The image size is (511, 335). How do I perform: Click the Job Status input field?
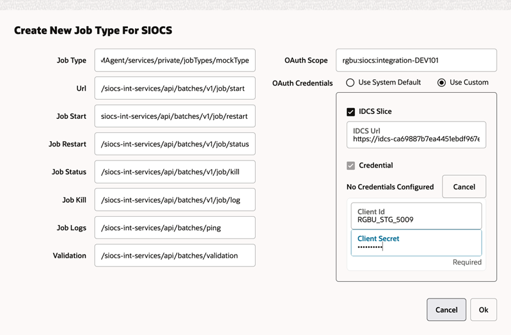pos(175,172)
